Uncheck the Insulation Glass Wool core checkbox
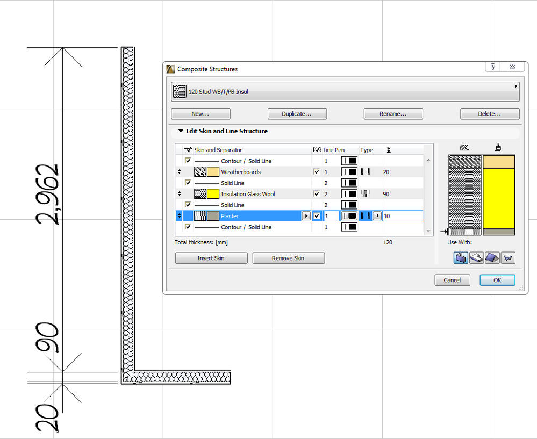The image size is (537, 439). [x=317, y=193]
